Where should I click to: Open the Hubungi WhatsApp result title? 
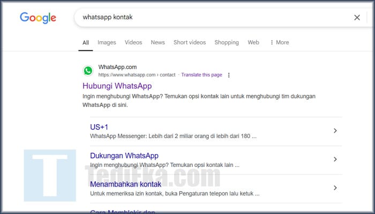click(117, 86)
